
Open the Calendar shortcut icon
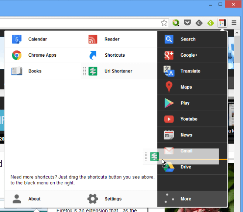[17, 39]
